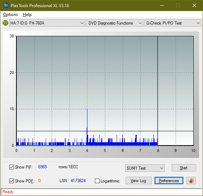Open the Q-Check PI/PO Test dropdown

tap(173, 23)
